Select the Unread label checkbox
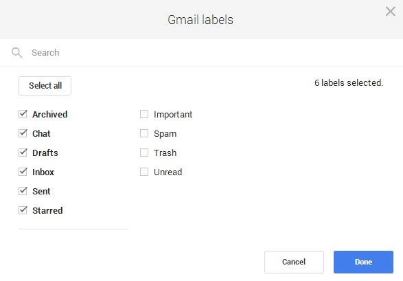Image resolution: width=403 pixels, height=281 pixels. pos(144,172)
